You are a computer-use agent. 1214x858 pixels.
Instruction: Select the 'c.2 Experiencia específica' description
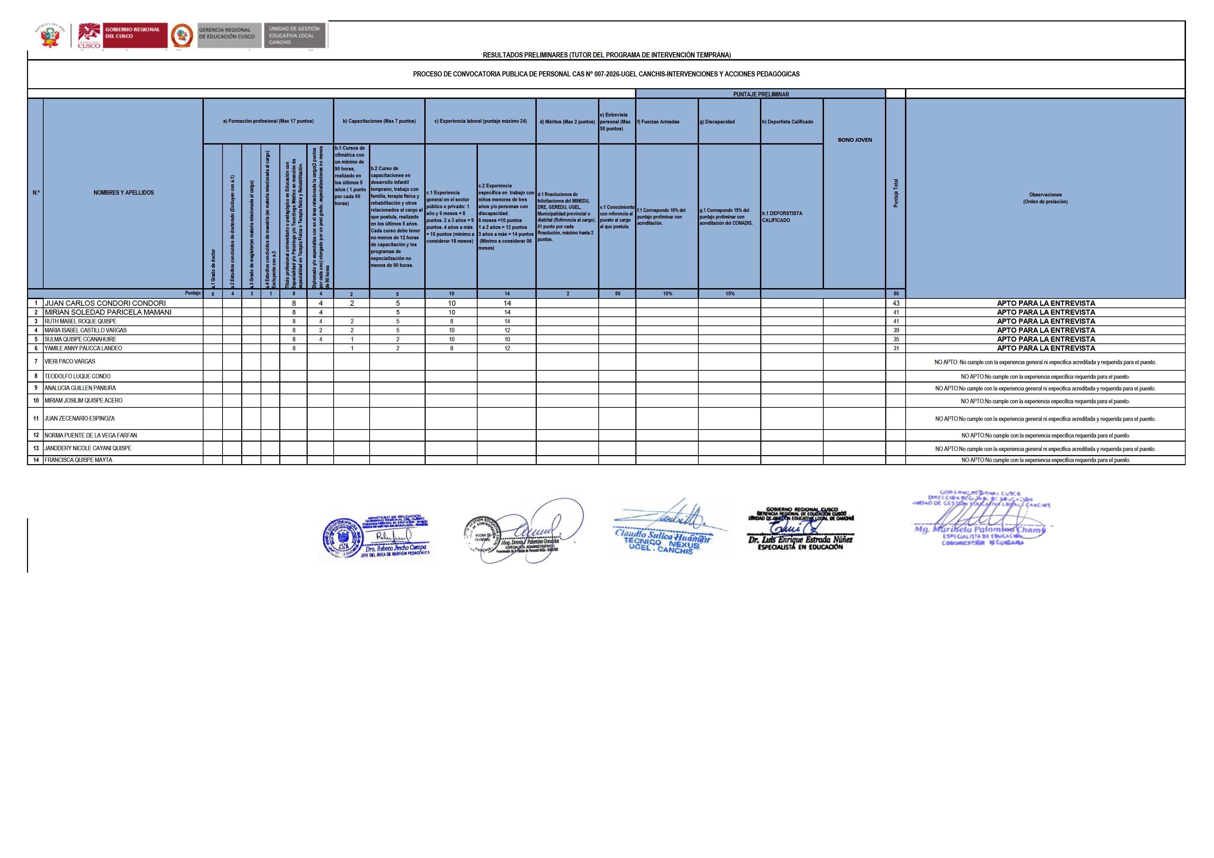[x=506, y=216]
